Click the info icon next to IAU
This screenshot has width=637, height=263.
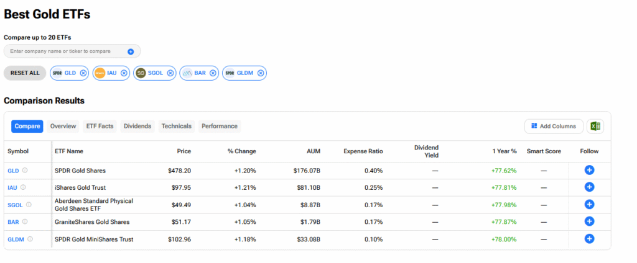coord(23,187)
